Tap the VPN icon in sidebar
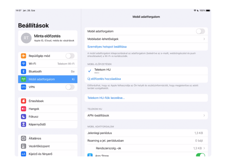Image resolution: width=226 pixels, height=165 pixels. pos(23,87)
